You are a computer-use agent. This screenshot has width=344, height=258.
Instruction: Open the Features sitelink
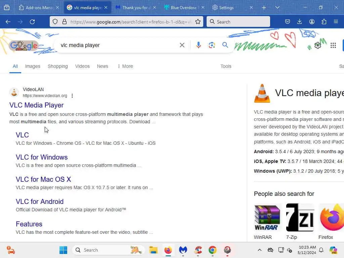(x=29, y=224)
